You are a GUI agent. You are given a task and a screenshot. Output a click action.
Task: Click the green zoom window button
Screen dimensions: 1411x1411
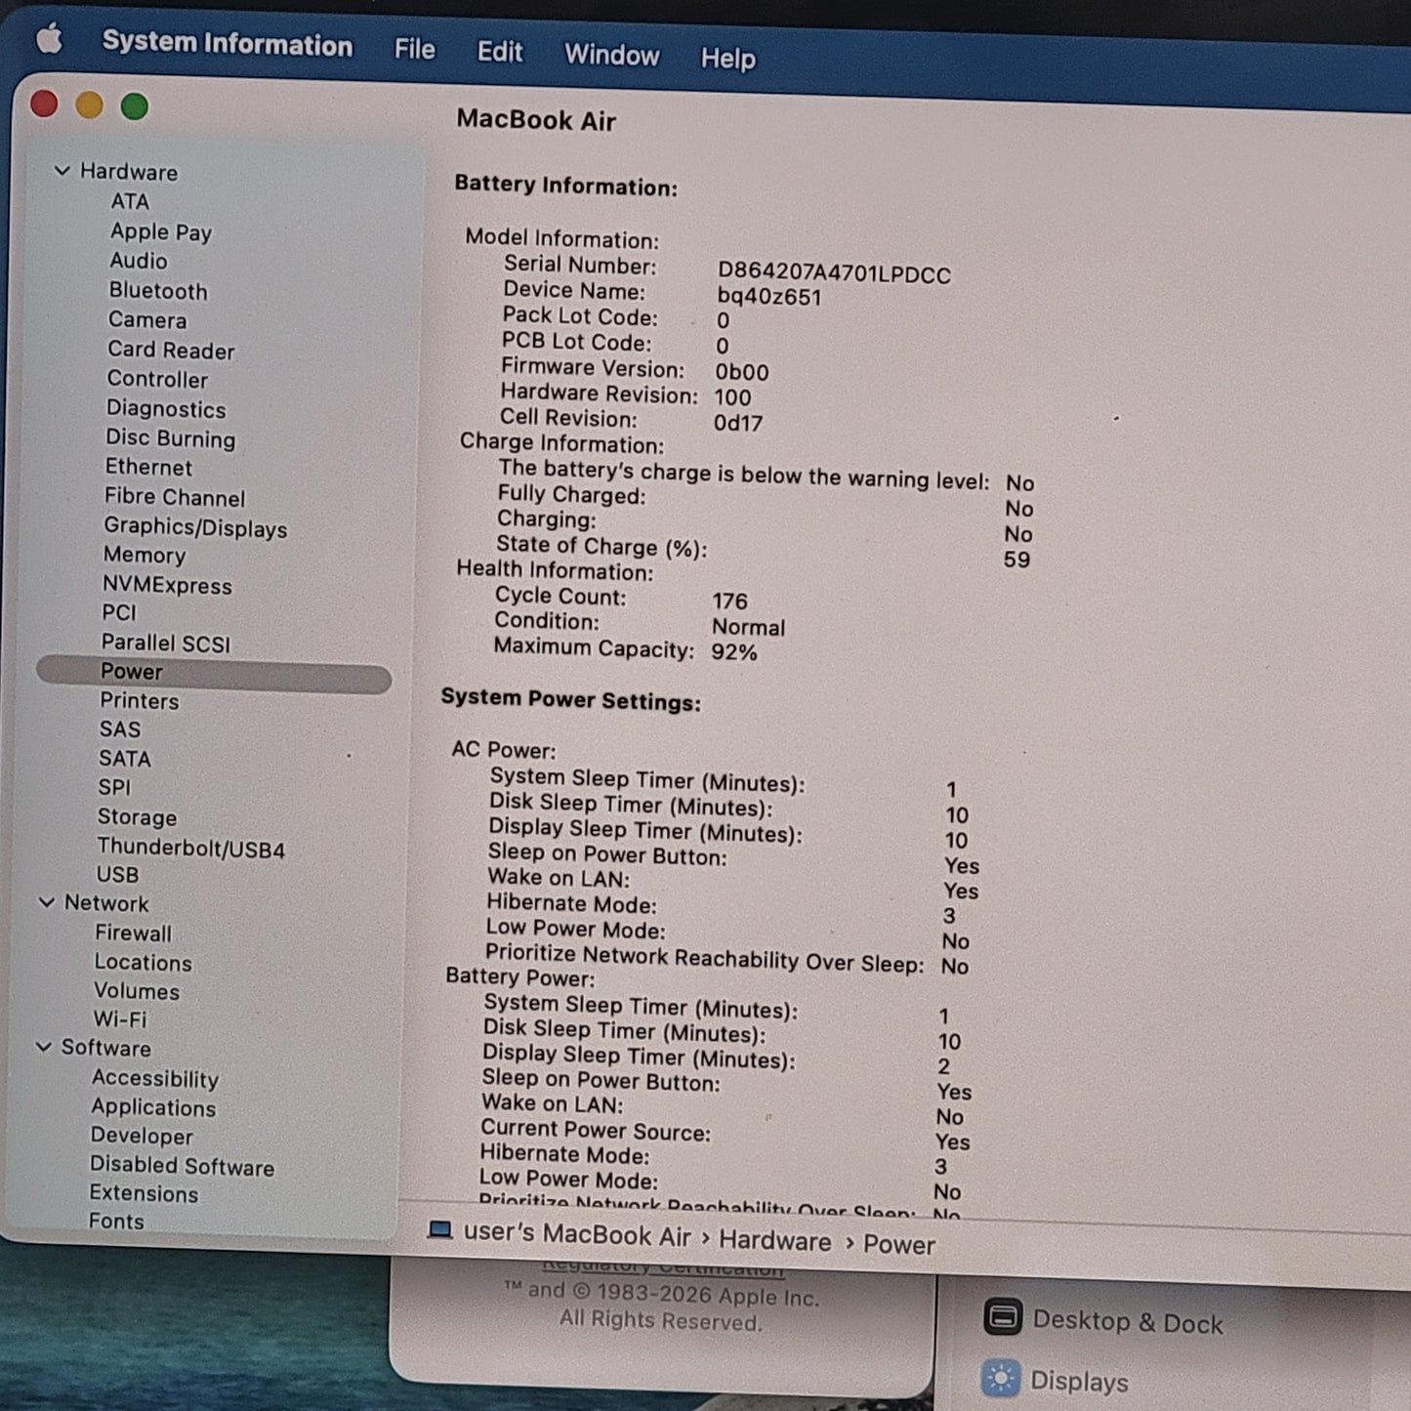135,106
